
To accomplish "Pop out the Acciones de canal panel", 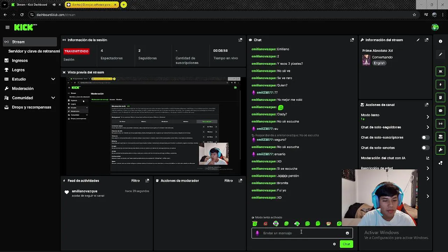I will tap(426, 105).
